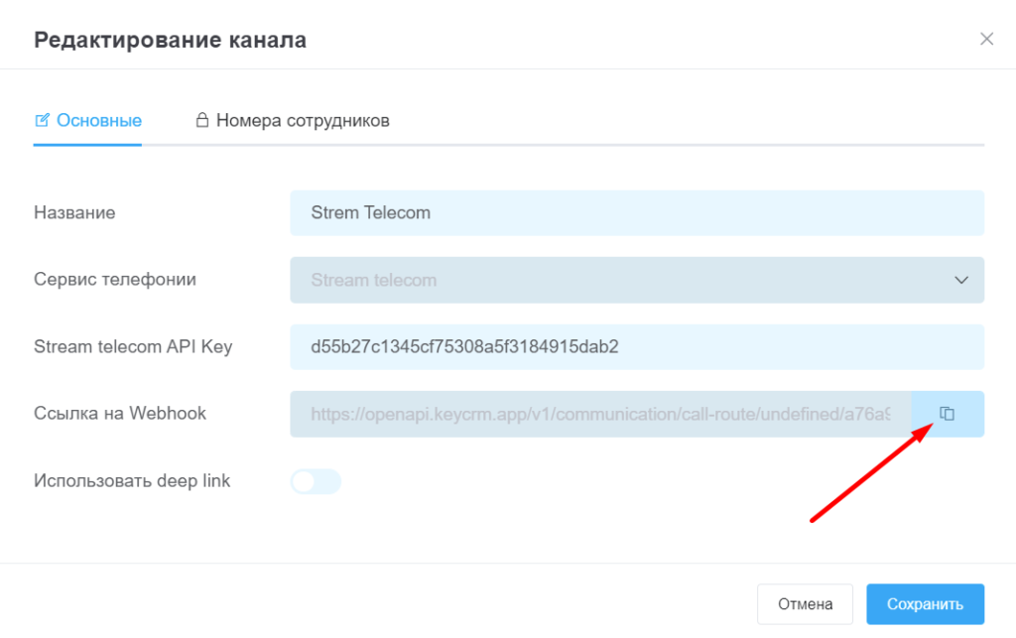Click the lock icon next to Номера сотрудников
Screen dimensions: 1016x638
pos(202,119)
